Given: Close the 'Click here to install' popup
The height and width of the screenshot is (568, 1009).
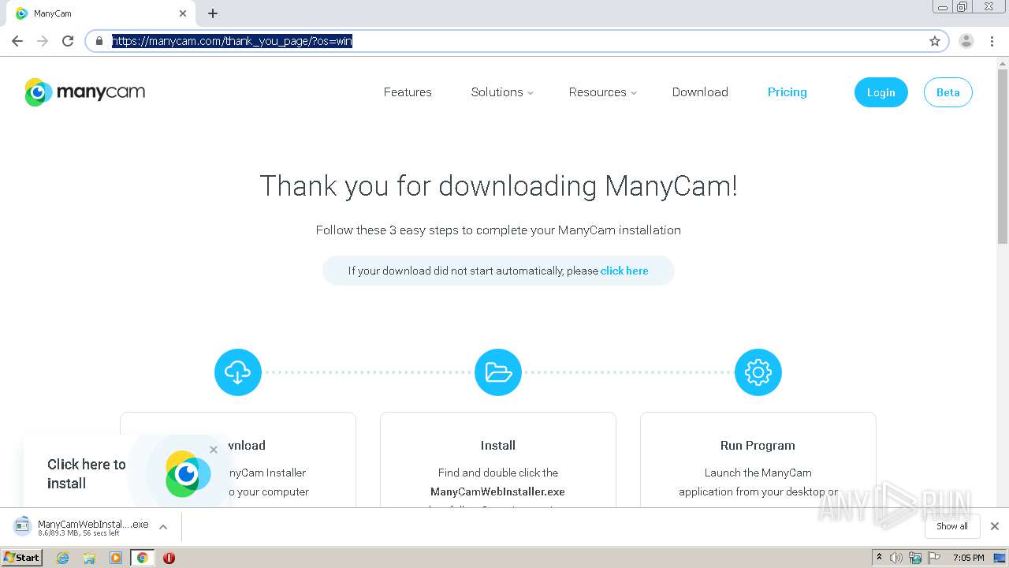Looking at the screenshot, I should (x=214, y=450).
